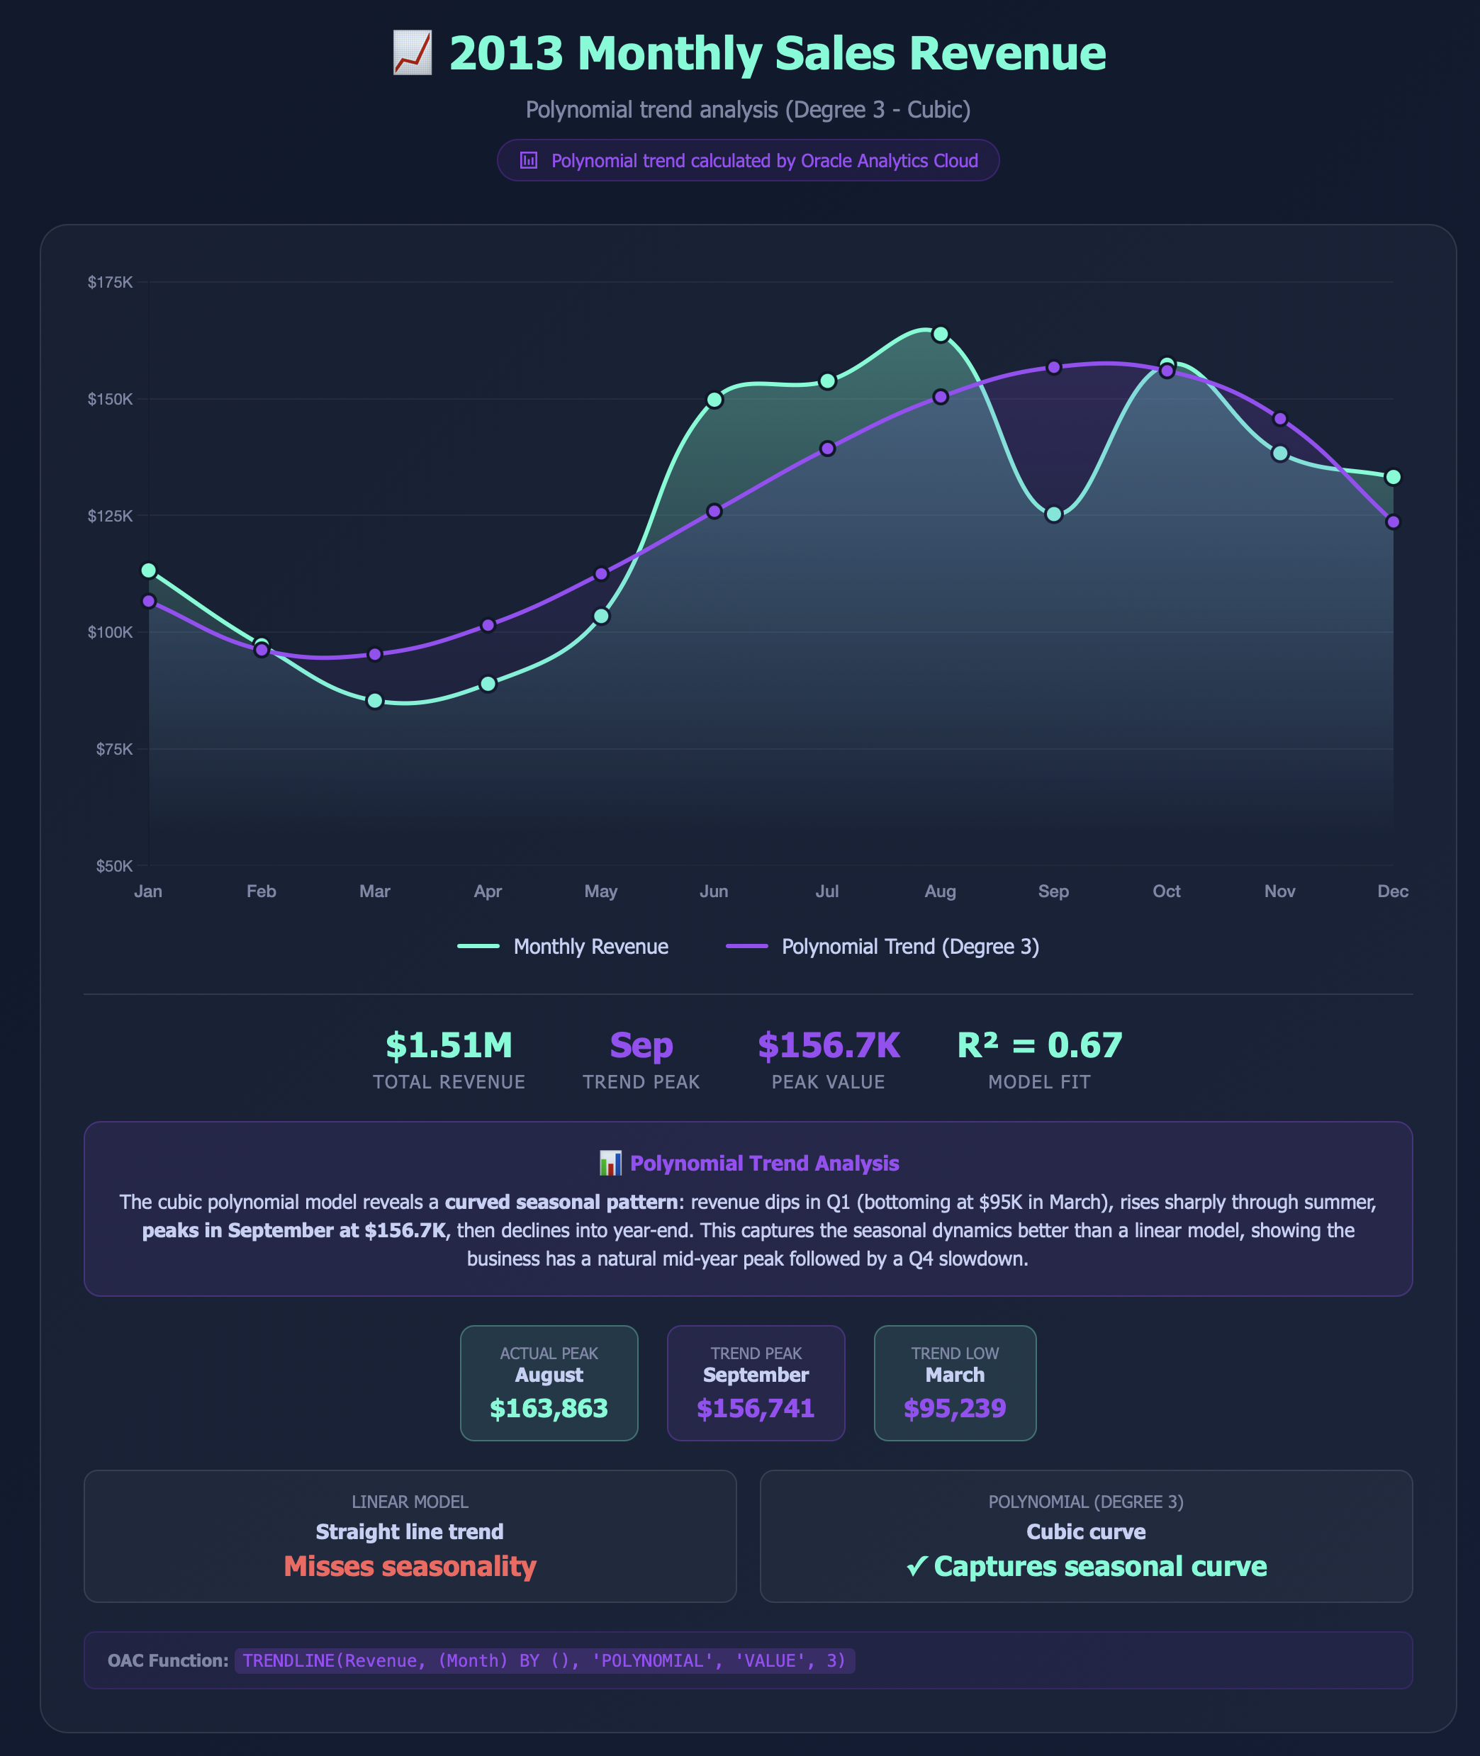The image size is (1480, 1756).
Task: Click the Monthly Revenue legend color line
Action: pos(478,947)
